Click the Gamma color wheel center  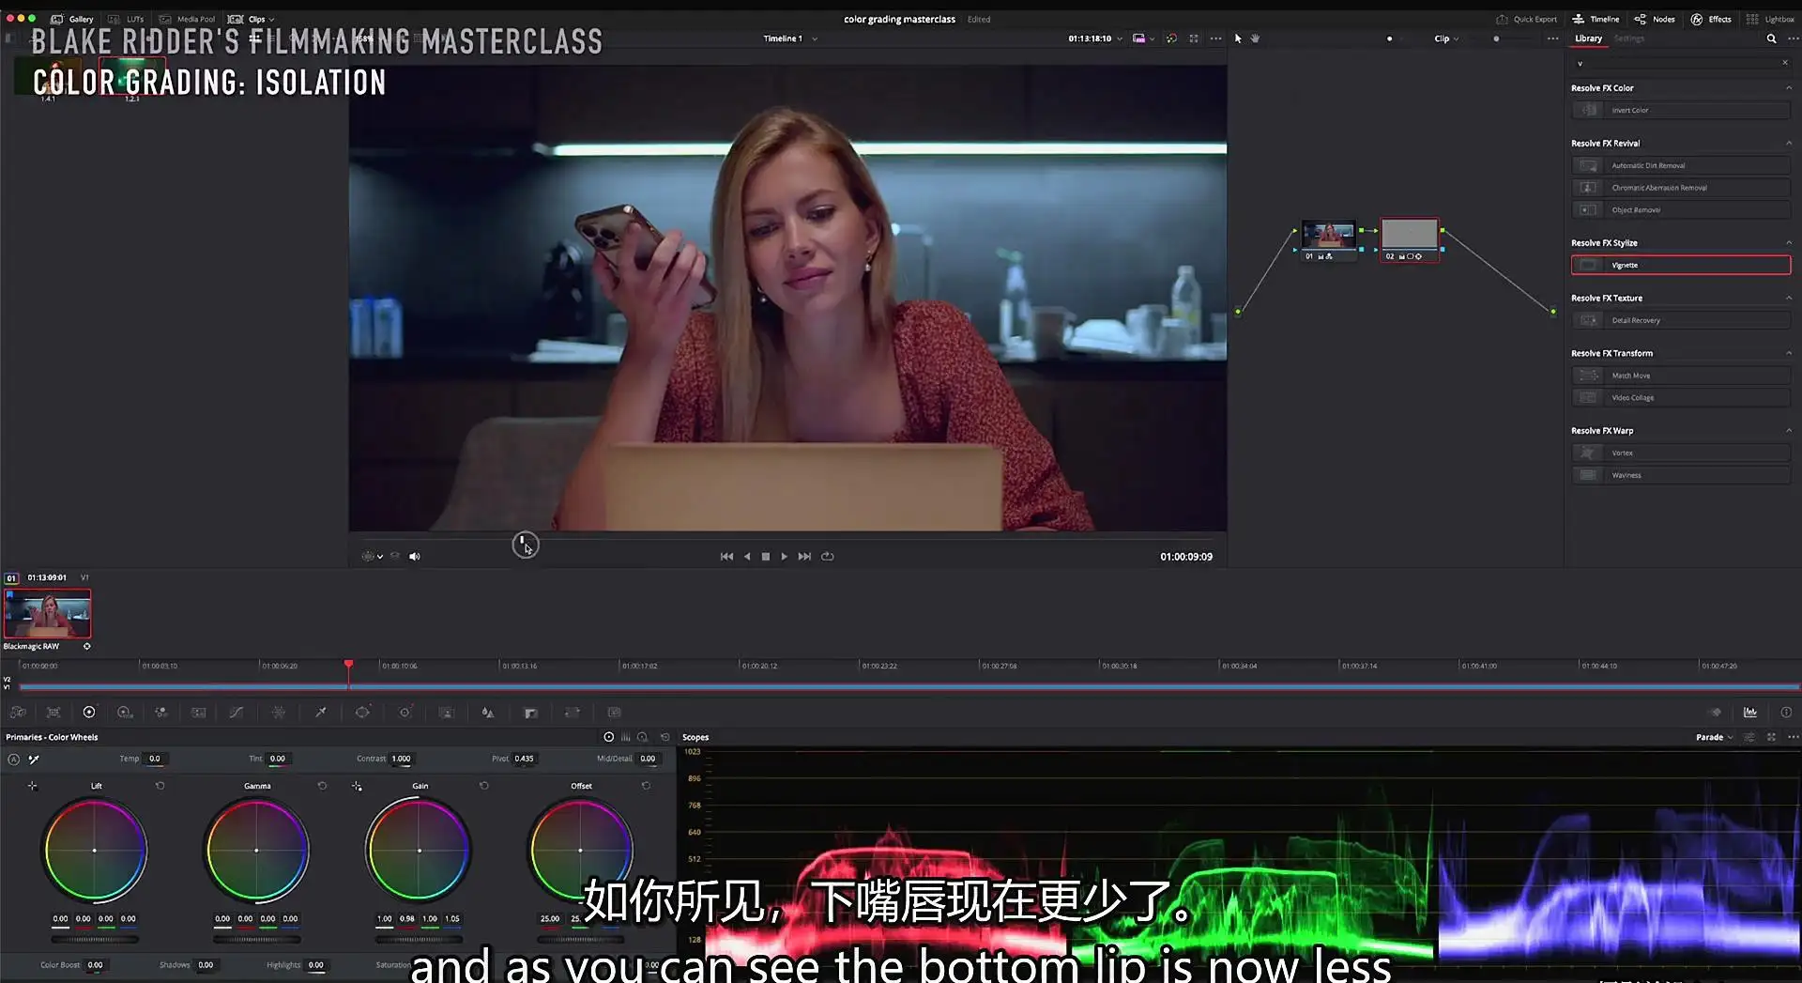[x=256, y=851]
